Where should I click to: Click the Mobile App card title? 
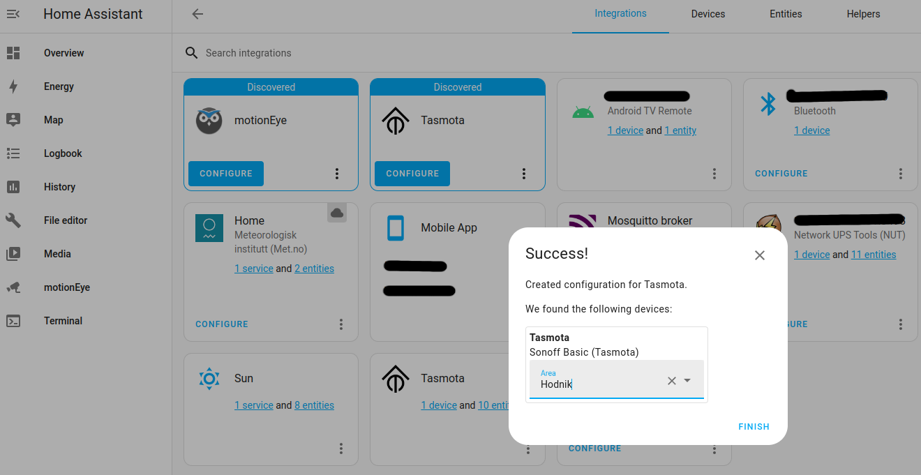click(449, 228)
